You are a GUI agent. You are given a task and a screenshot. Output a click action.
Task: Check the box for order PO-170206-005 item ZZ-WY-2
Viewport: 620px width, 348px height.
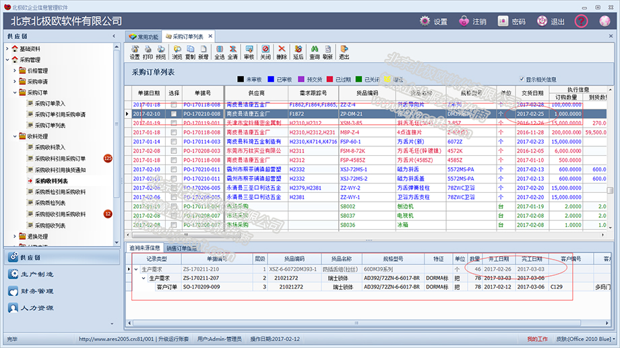coord(174,187)
